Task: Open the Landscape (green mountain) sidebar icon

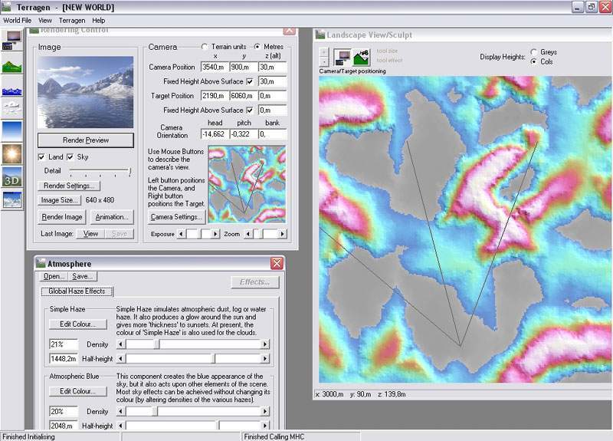Action: click(12, 64)
